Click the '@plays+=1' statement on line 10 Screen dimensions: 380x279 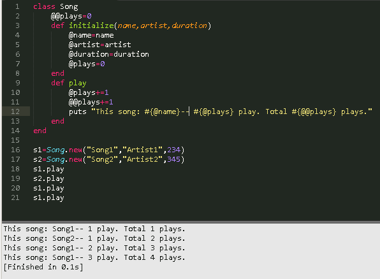(89, 92)
